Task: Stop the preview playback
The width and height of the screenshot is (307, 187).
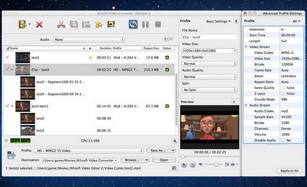Action: tap(193, 165)
